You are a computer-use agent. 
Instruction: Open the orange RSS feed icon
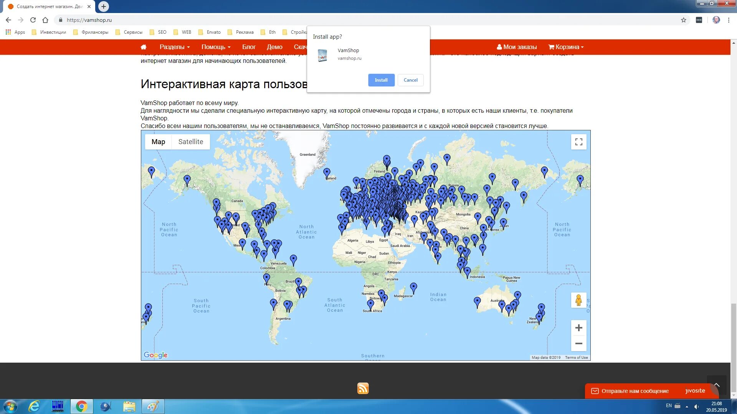click(363, 388)
